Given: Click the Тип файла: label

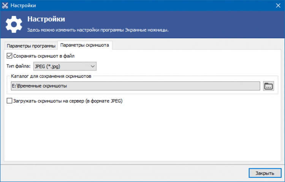Looking at the screenshot, I should pyautogui.click(x=19, y=67).
